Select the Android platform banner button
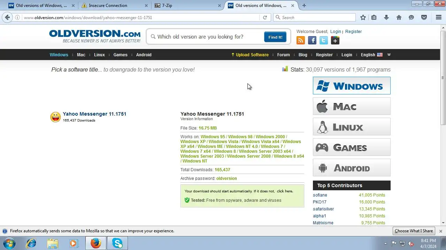Screen dimensions: 446x250 (352, 168)
